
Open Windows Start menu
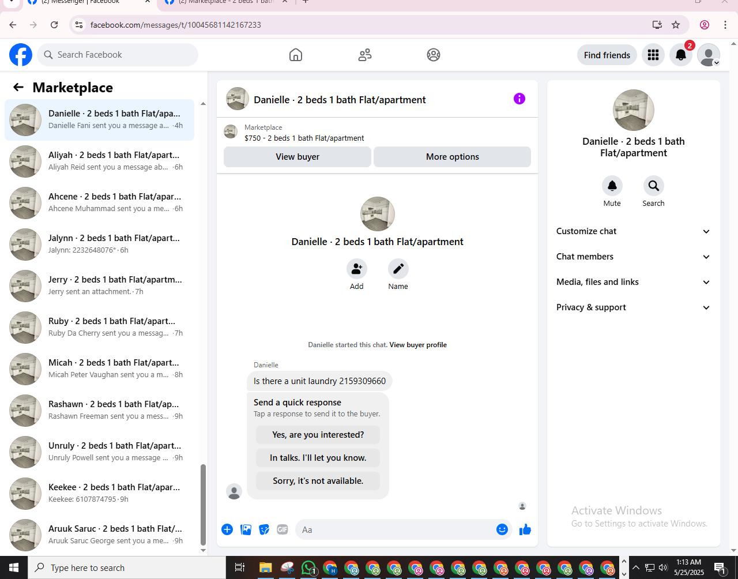click(x=14, y=567)
